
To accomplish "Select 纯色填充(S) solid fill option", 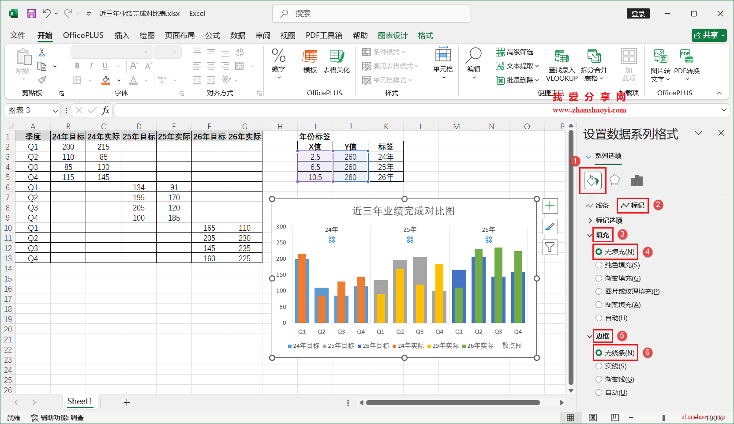I will tap(618, 265).
